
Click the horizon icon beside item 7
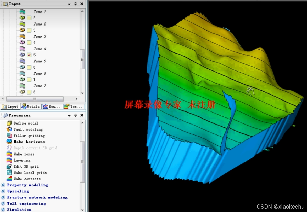pos(22,80)
